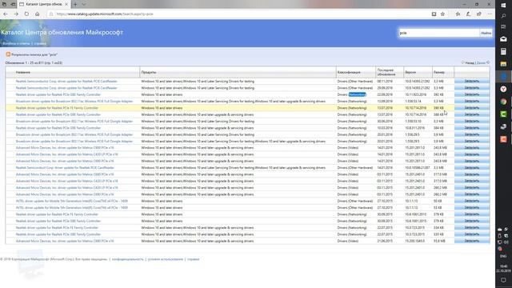The width and height of the screenshot is (512, 288).
Task: Switch the ENG input language indicator
Action: point(503,256)
